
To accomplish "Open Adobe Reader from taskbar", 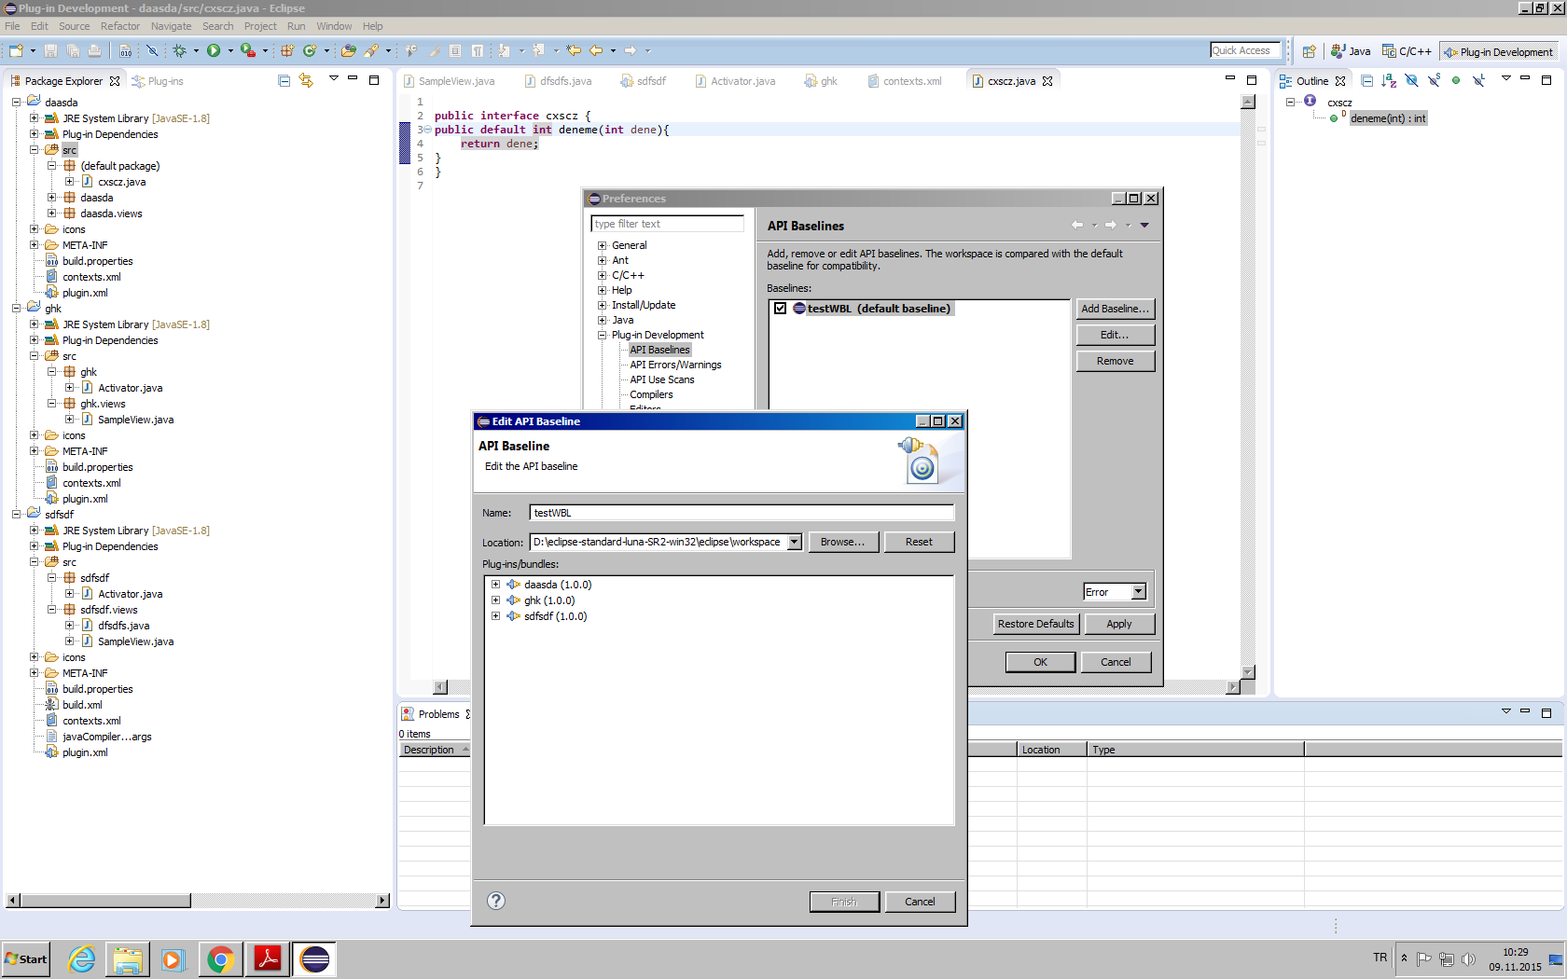I will tap(268, 958).
